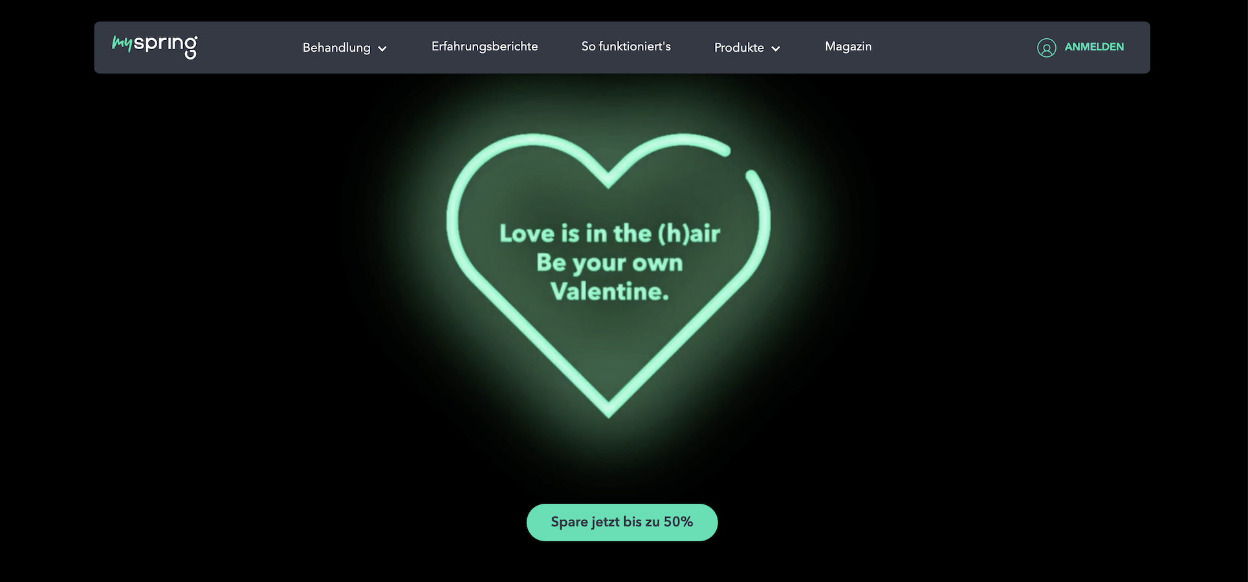Click 'Spare jetzt bis zu 50%' button

point(622,523)
